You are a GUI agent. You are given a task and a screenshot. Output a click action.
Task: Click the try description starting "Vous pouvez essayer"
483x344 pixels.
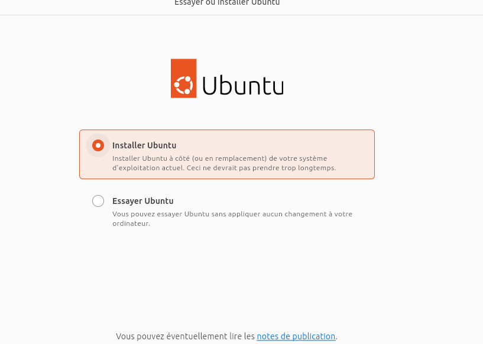[x=232, y=219]
